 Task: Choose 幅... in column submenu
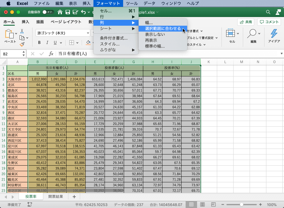[163, 23]
